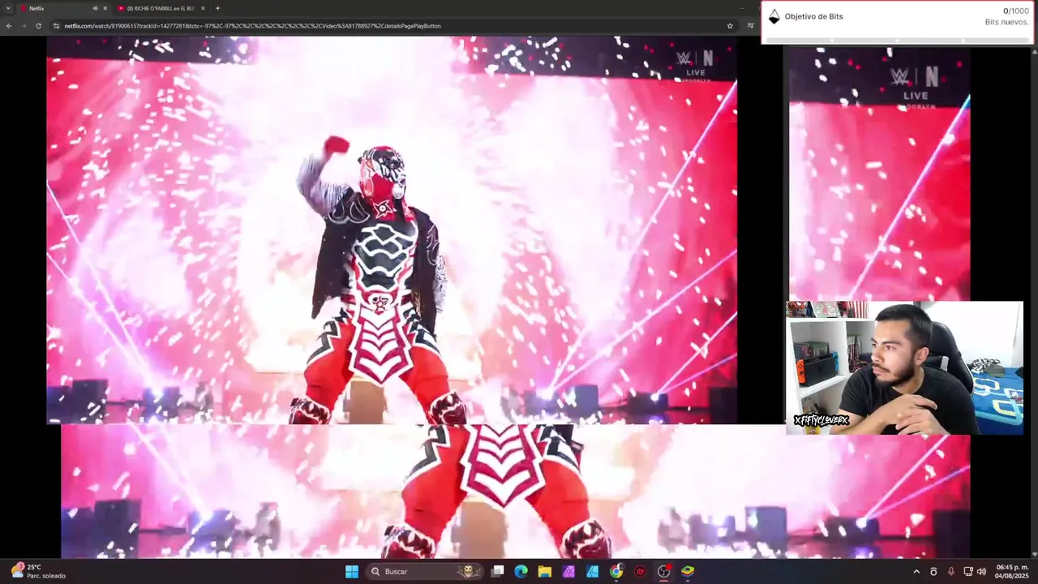This screenshot has height=584, width=1038.
Task: Open a new browser tab
Action: pyautogui.click(x=217, y=8)
